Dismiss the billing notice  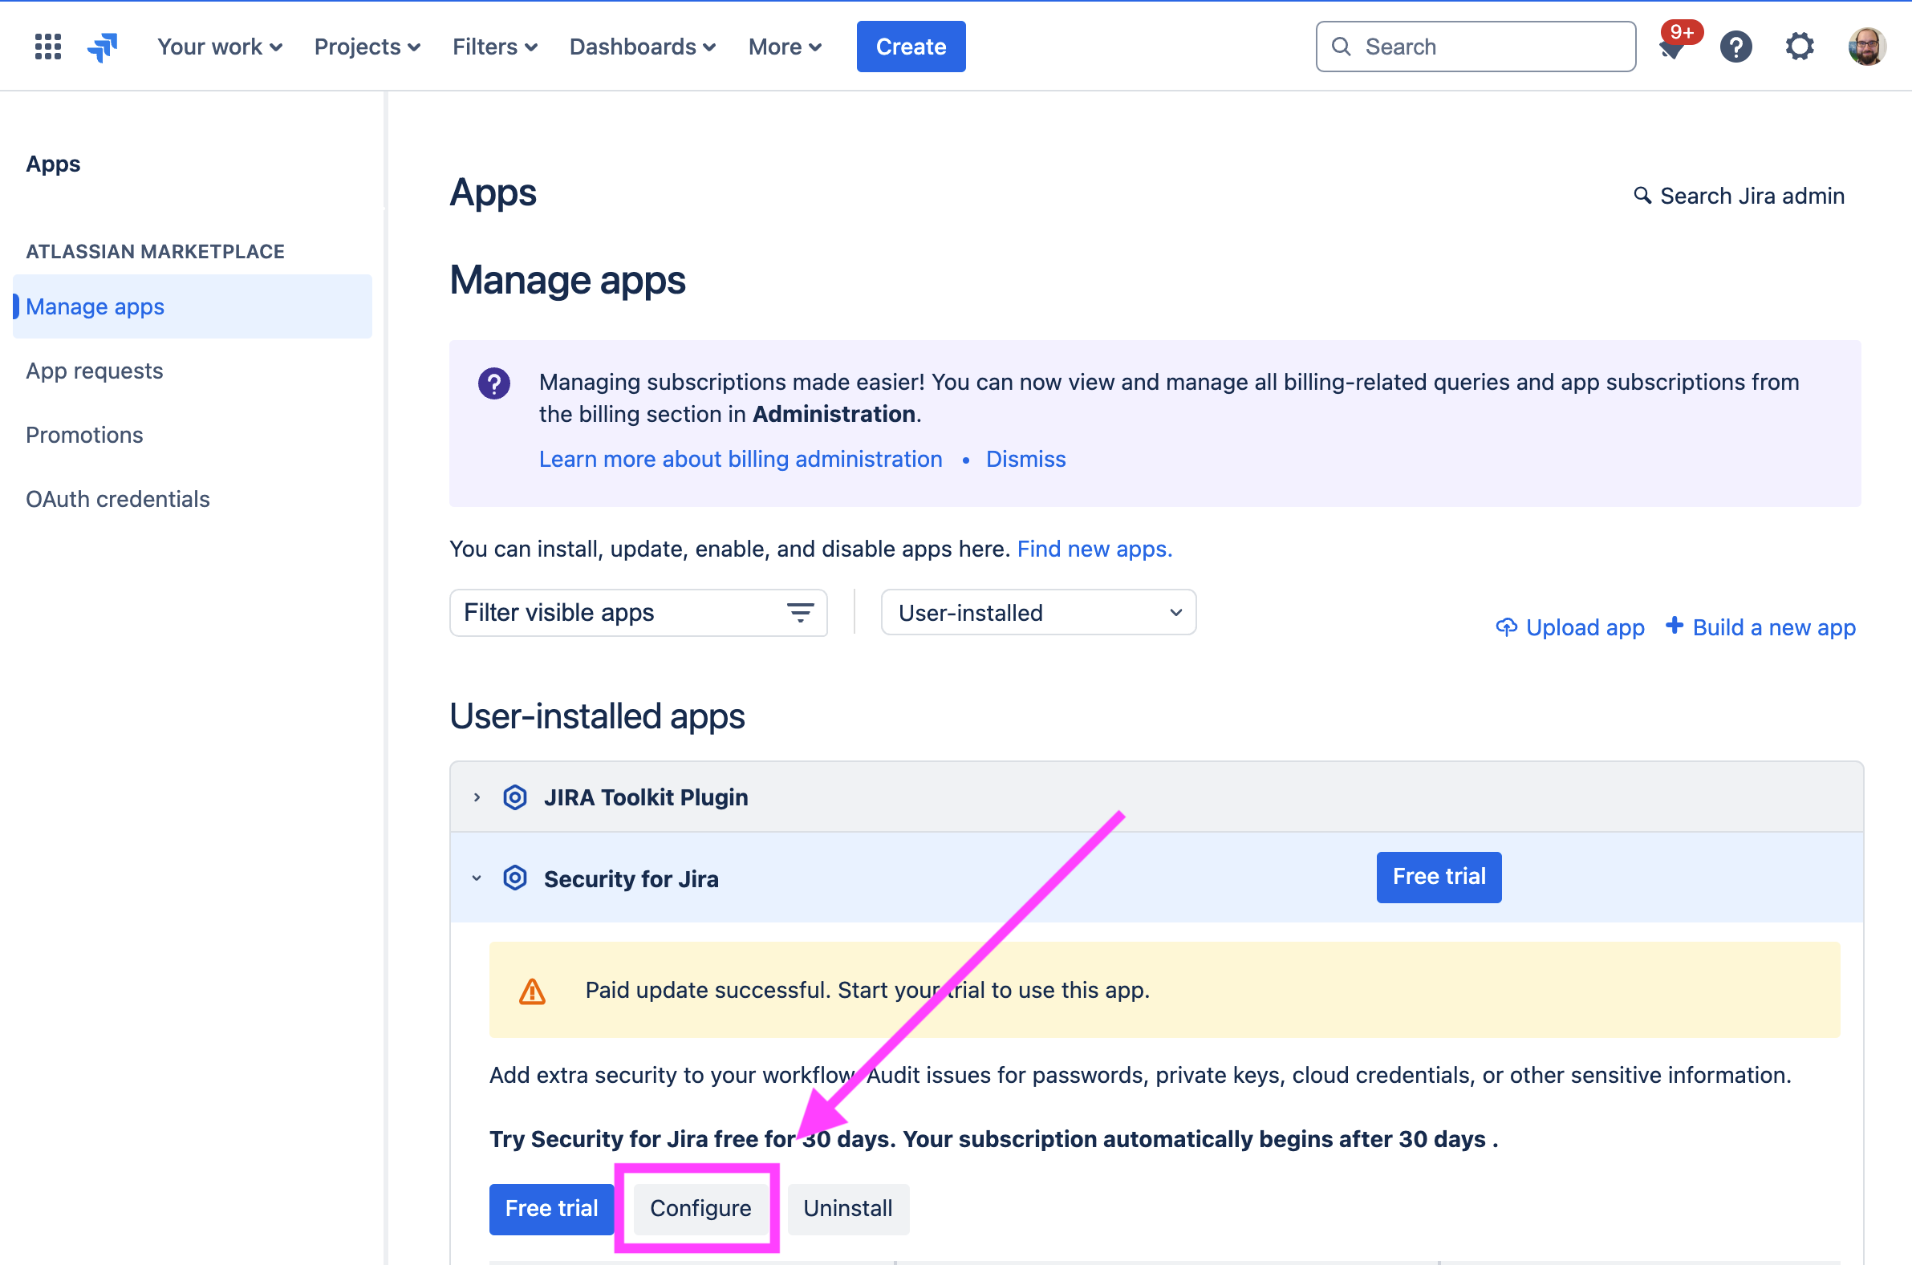pyautogui.click(x=1025, y=459)
